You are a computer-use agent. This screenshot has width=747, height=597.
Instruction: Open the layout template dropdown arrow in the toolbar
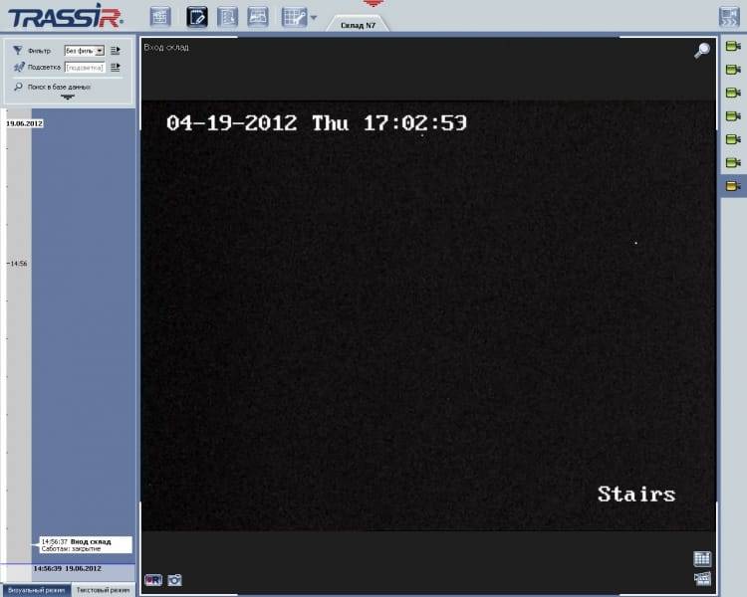click(314, 18)
